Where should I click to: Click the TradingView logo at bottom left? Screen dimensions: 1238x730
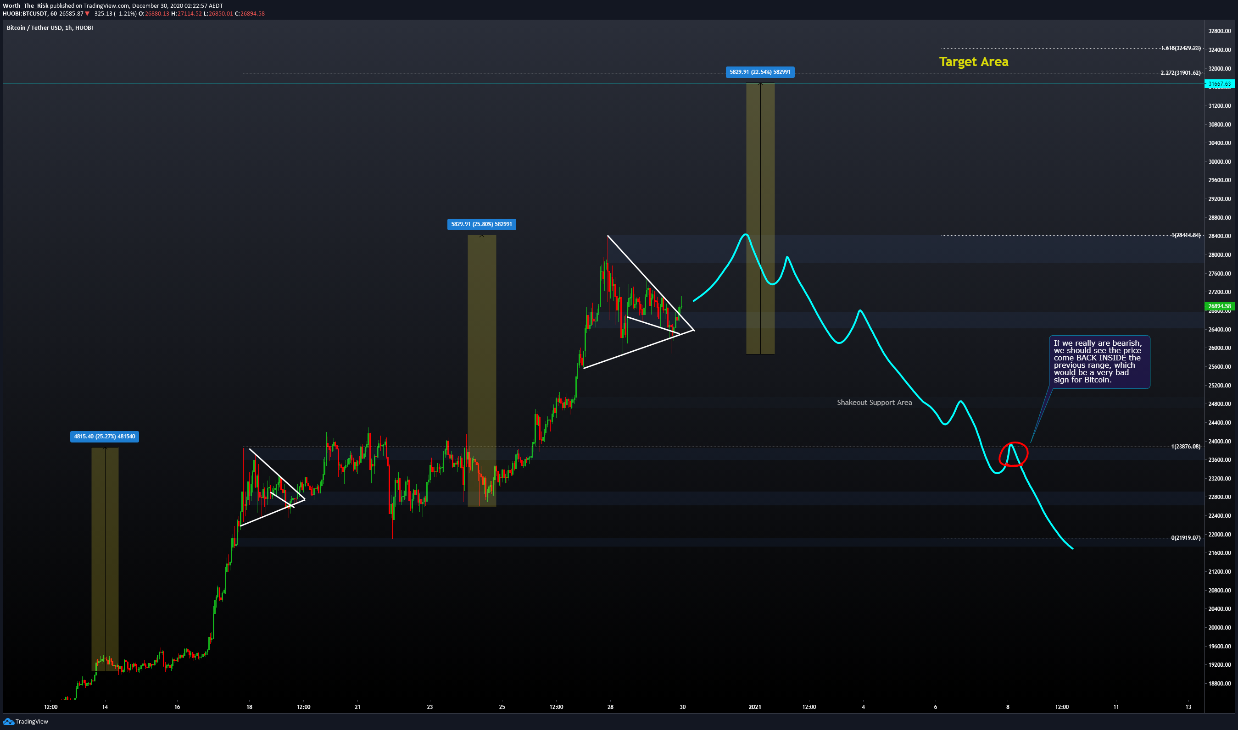[26, 722]
